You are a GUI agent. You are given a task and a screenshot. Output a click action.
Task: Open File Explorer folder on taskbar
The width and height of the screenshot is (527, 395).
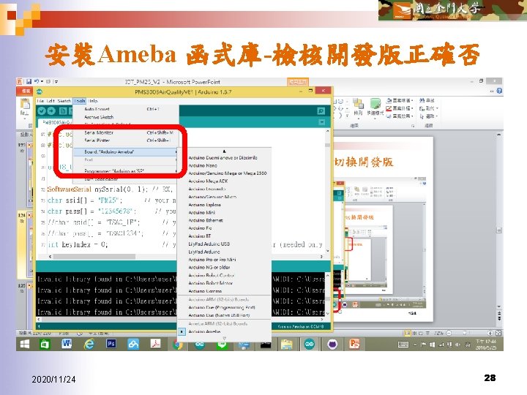click(x=287, y=345)
